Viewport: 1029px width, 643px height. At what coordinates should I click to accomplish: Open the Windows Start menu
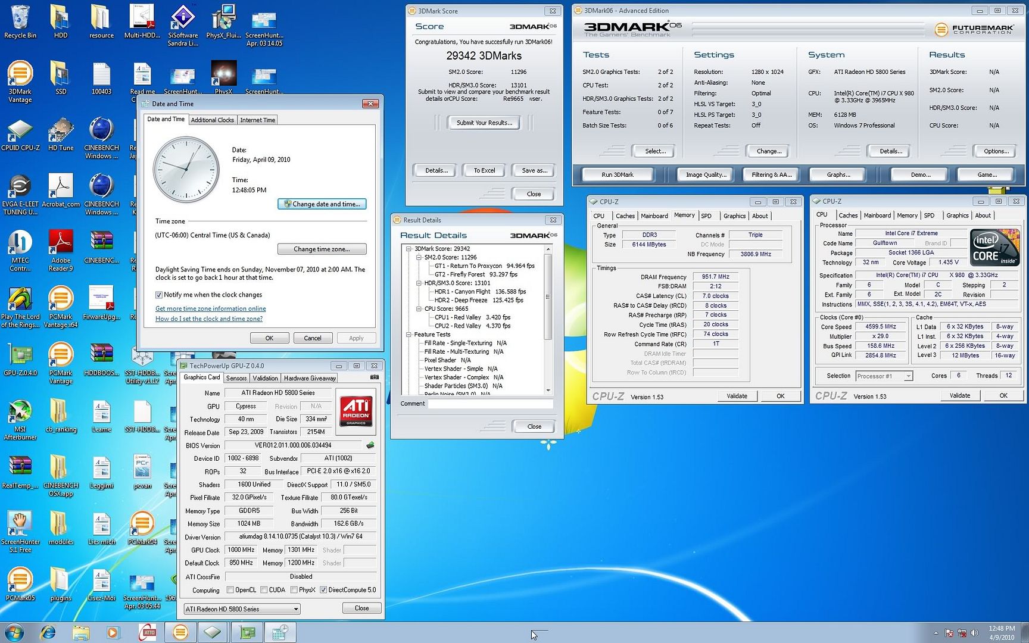click(14, 632)
